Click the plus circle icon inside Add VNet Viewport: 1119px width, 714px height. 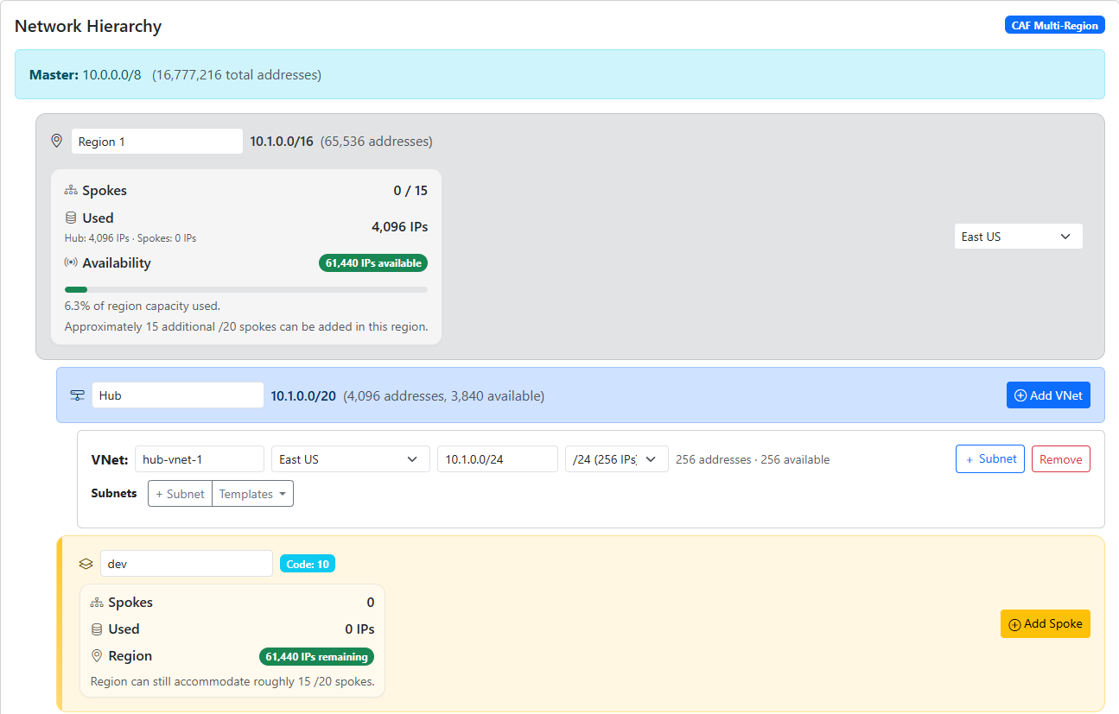pos(1022,395)
